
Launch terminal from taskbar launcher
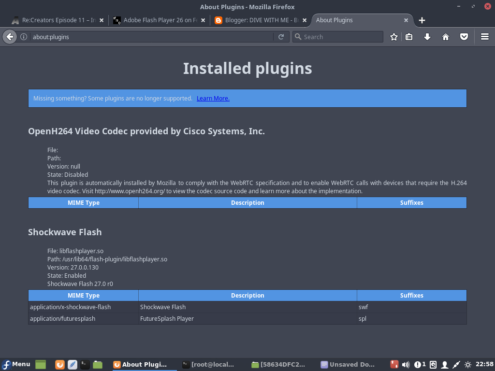85,365
